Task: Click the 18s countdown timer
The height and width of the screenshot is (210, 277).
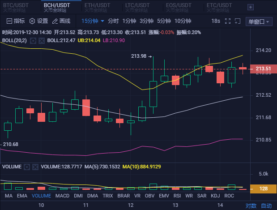Action: click(x=216, y=21)
